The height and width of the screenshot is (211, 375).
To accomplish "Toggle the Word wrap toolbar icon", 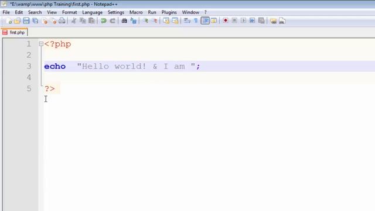I will coord(187,21).
